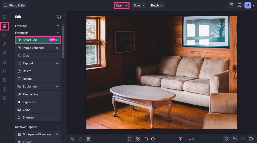Click the info icon beside Edit
257x143 pixels.
[59, 17]
